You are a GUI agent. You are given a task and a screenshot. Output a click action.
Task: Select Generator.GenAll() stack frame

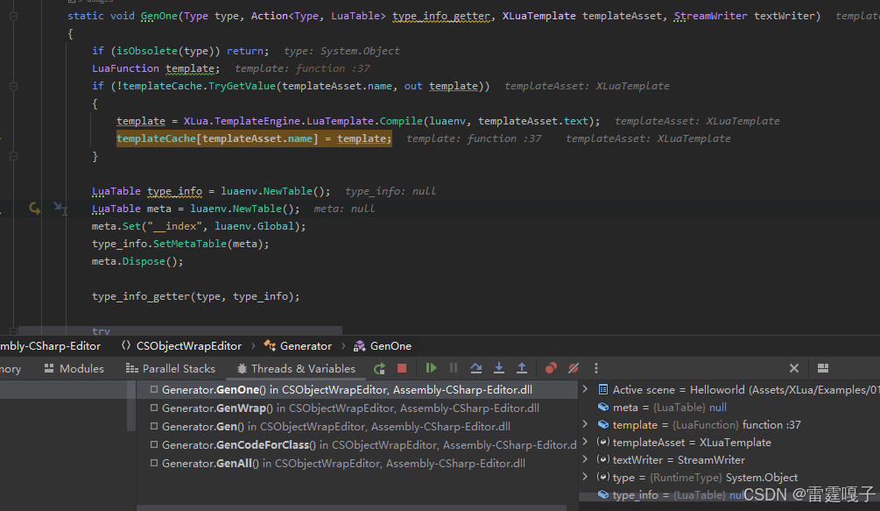click(357, 464)
